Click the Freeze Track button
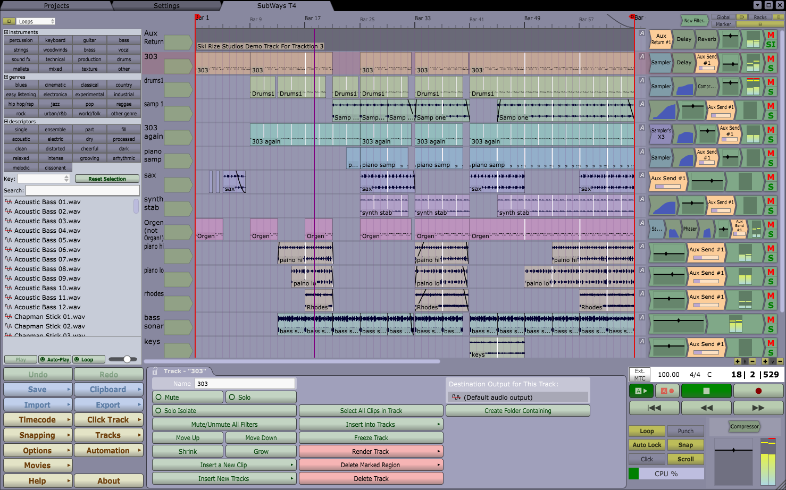The image size is (786, 490). (371, 438)
